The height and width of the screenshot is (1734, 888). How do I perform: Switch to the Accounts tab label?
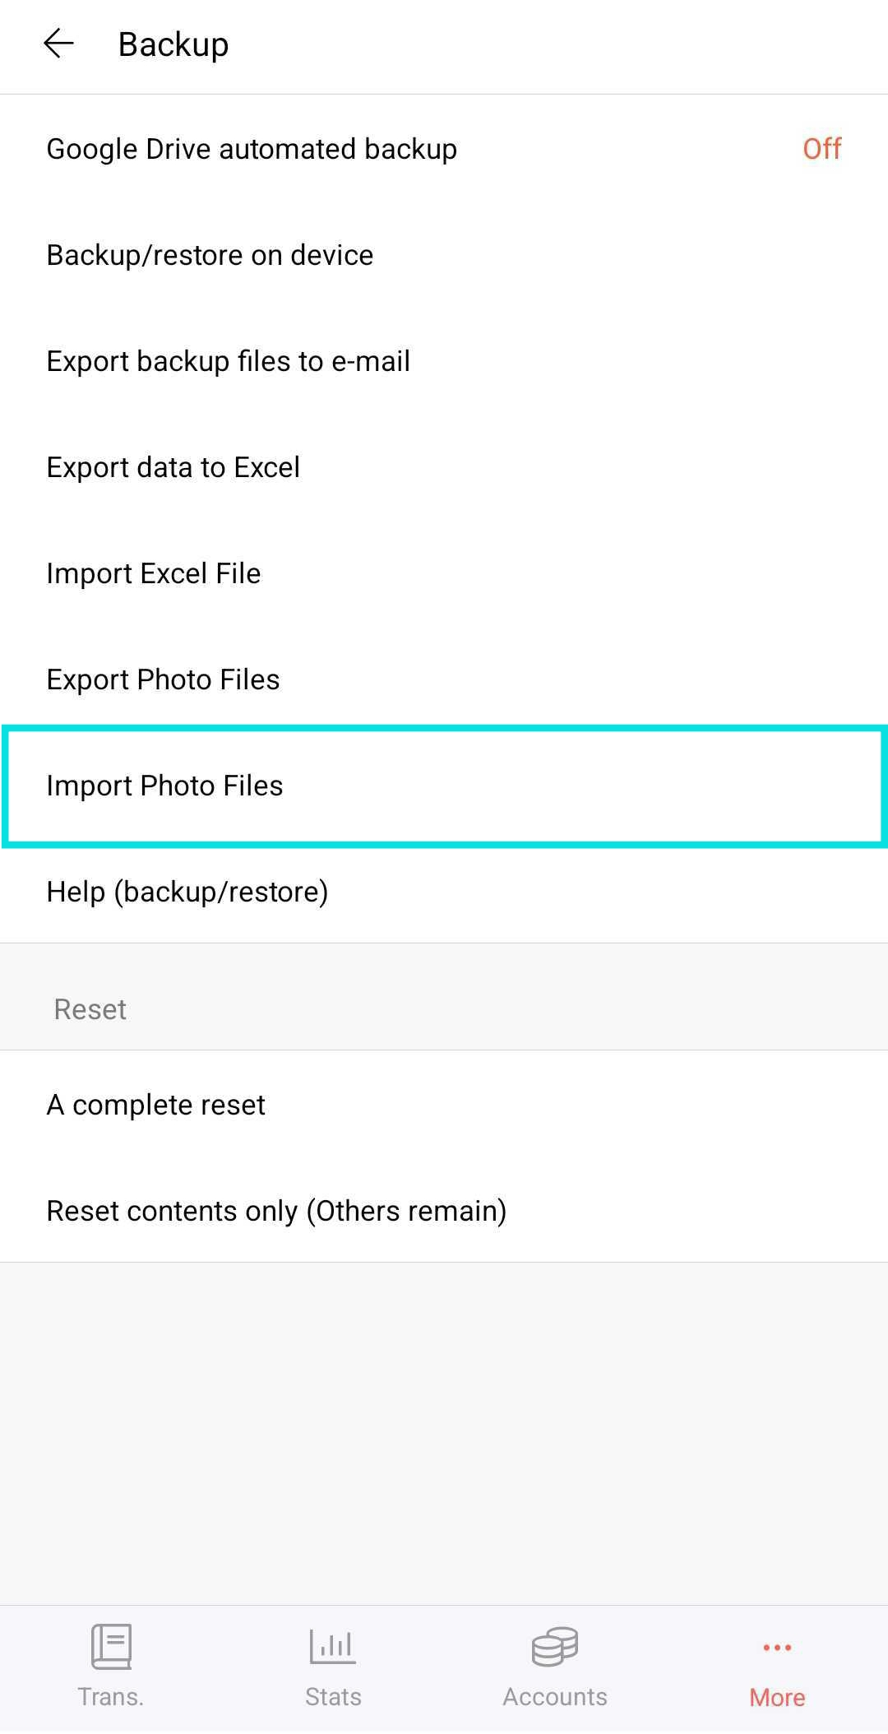coord(555,1697)
